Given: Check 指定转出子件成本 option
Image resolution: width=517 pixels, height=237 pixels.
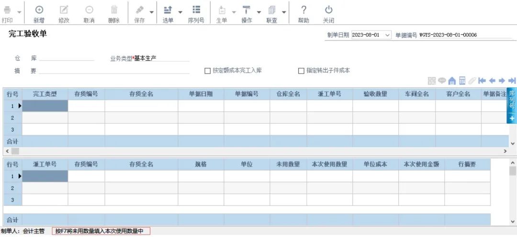Looking at the screenshot, I should pyautogui.click(x=301, y=71).
